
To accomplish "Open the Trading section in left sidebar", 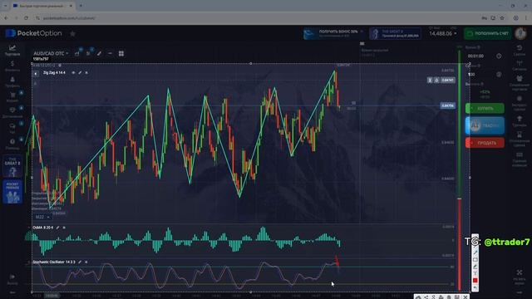I will pos(12,50).
